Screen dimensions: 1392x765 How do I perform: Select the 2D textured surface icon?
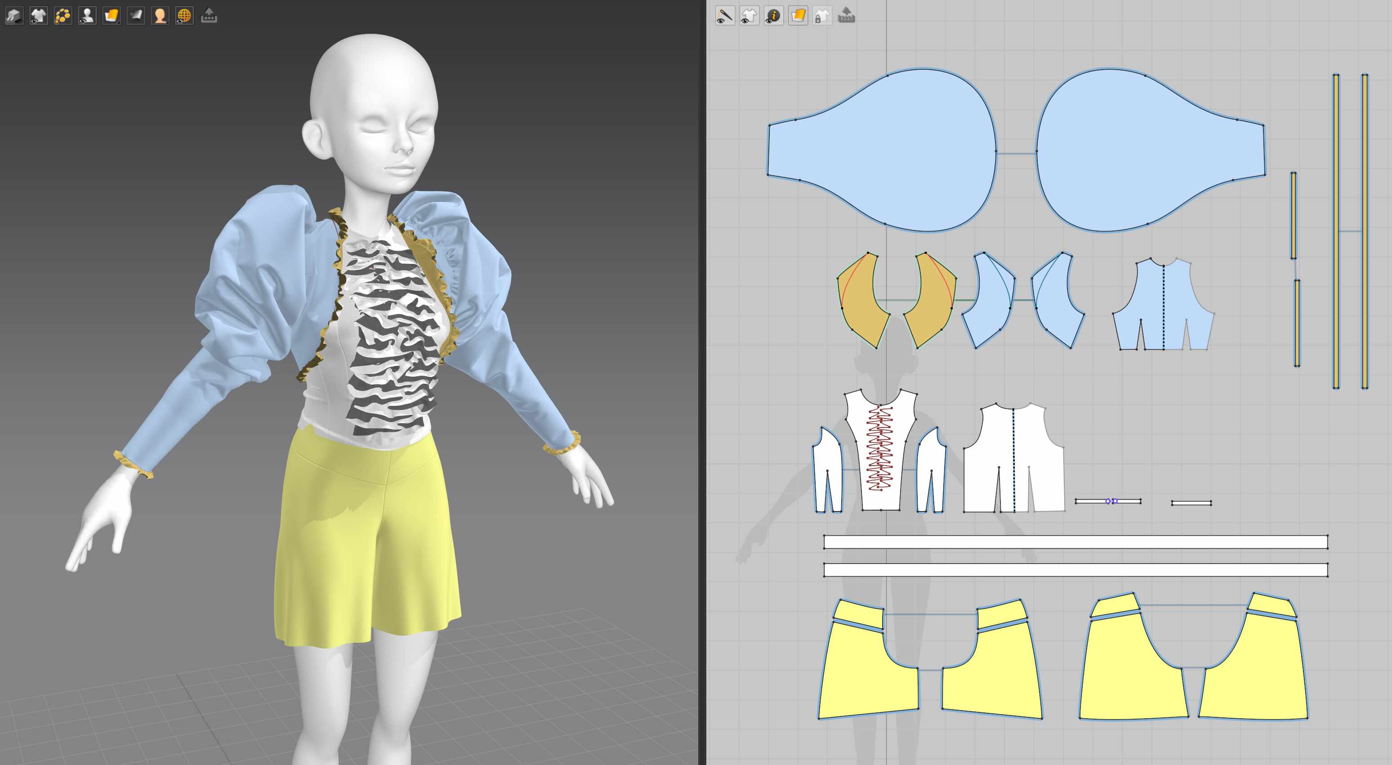point(798,16)
